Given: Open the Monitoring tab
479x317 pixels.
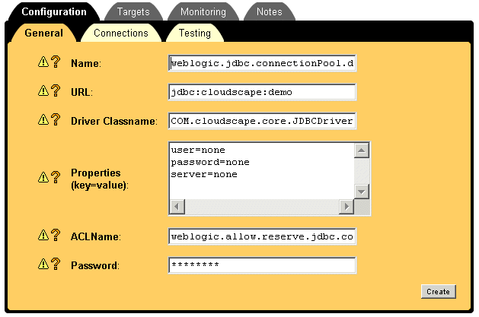Looking at the screenshot, I should [203, 12].
